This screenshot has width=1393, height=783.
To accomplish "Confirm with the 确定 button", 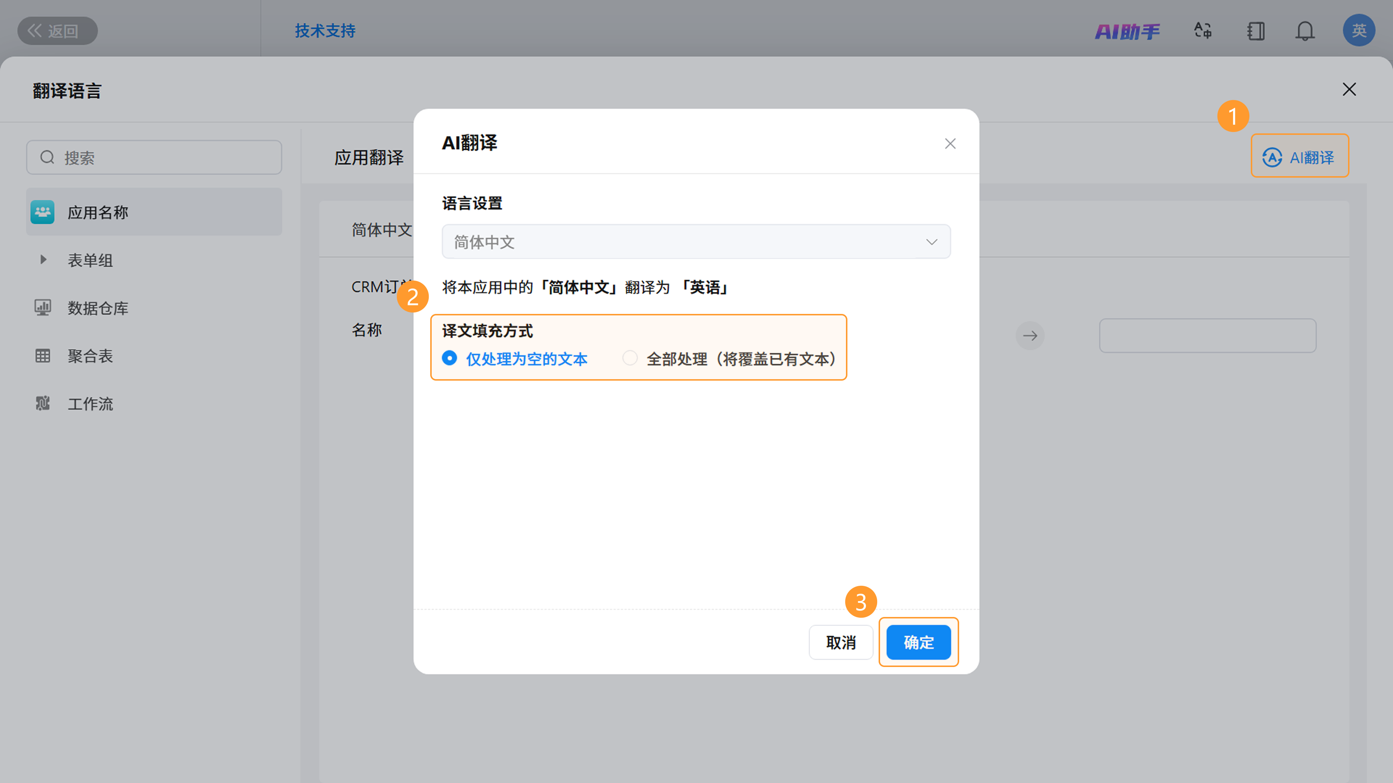I will [919, 642].
